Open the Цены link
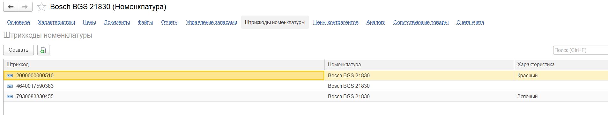Image resolution: width=608 pixels, height=115 pixels. pyautogui.click(x=90, y=22)
